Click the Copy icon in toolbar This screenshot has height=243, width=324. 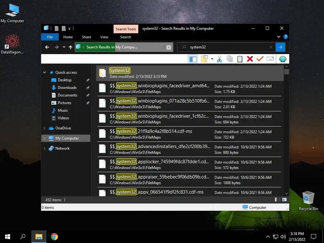pyautogui.click(x=230, y=59)
